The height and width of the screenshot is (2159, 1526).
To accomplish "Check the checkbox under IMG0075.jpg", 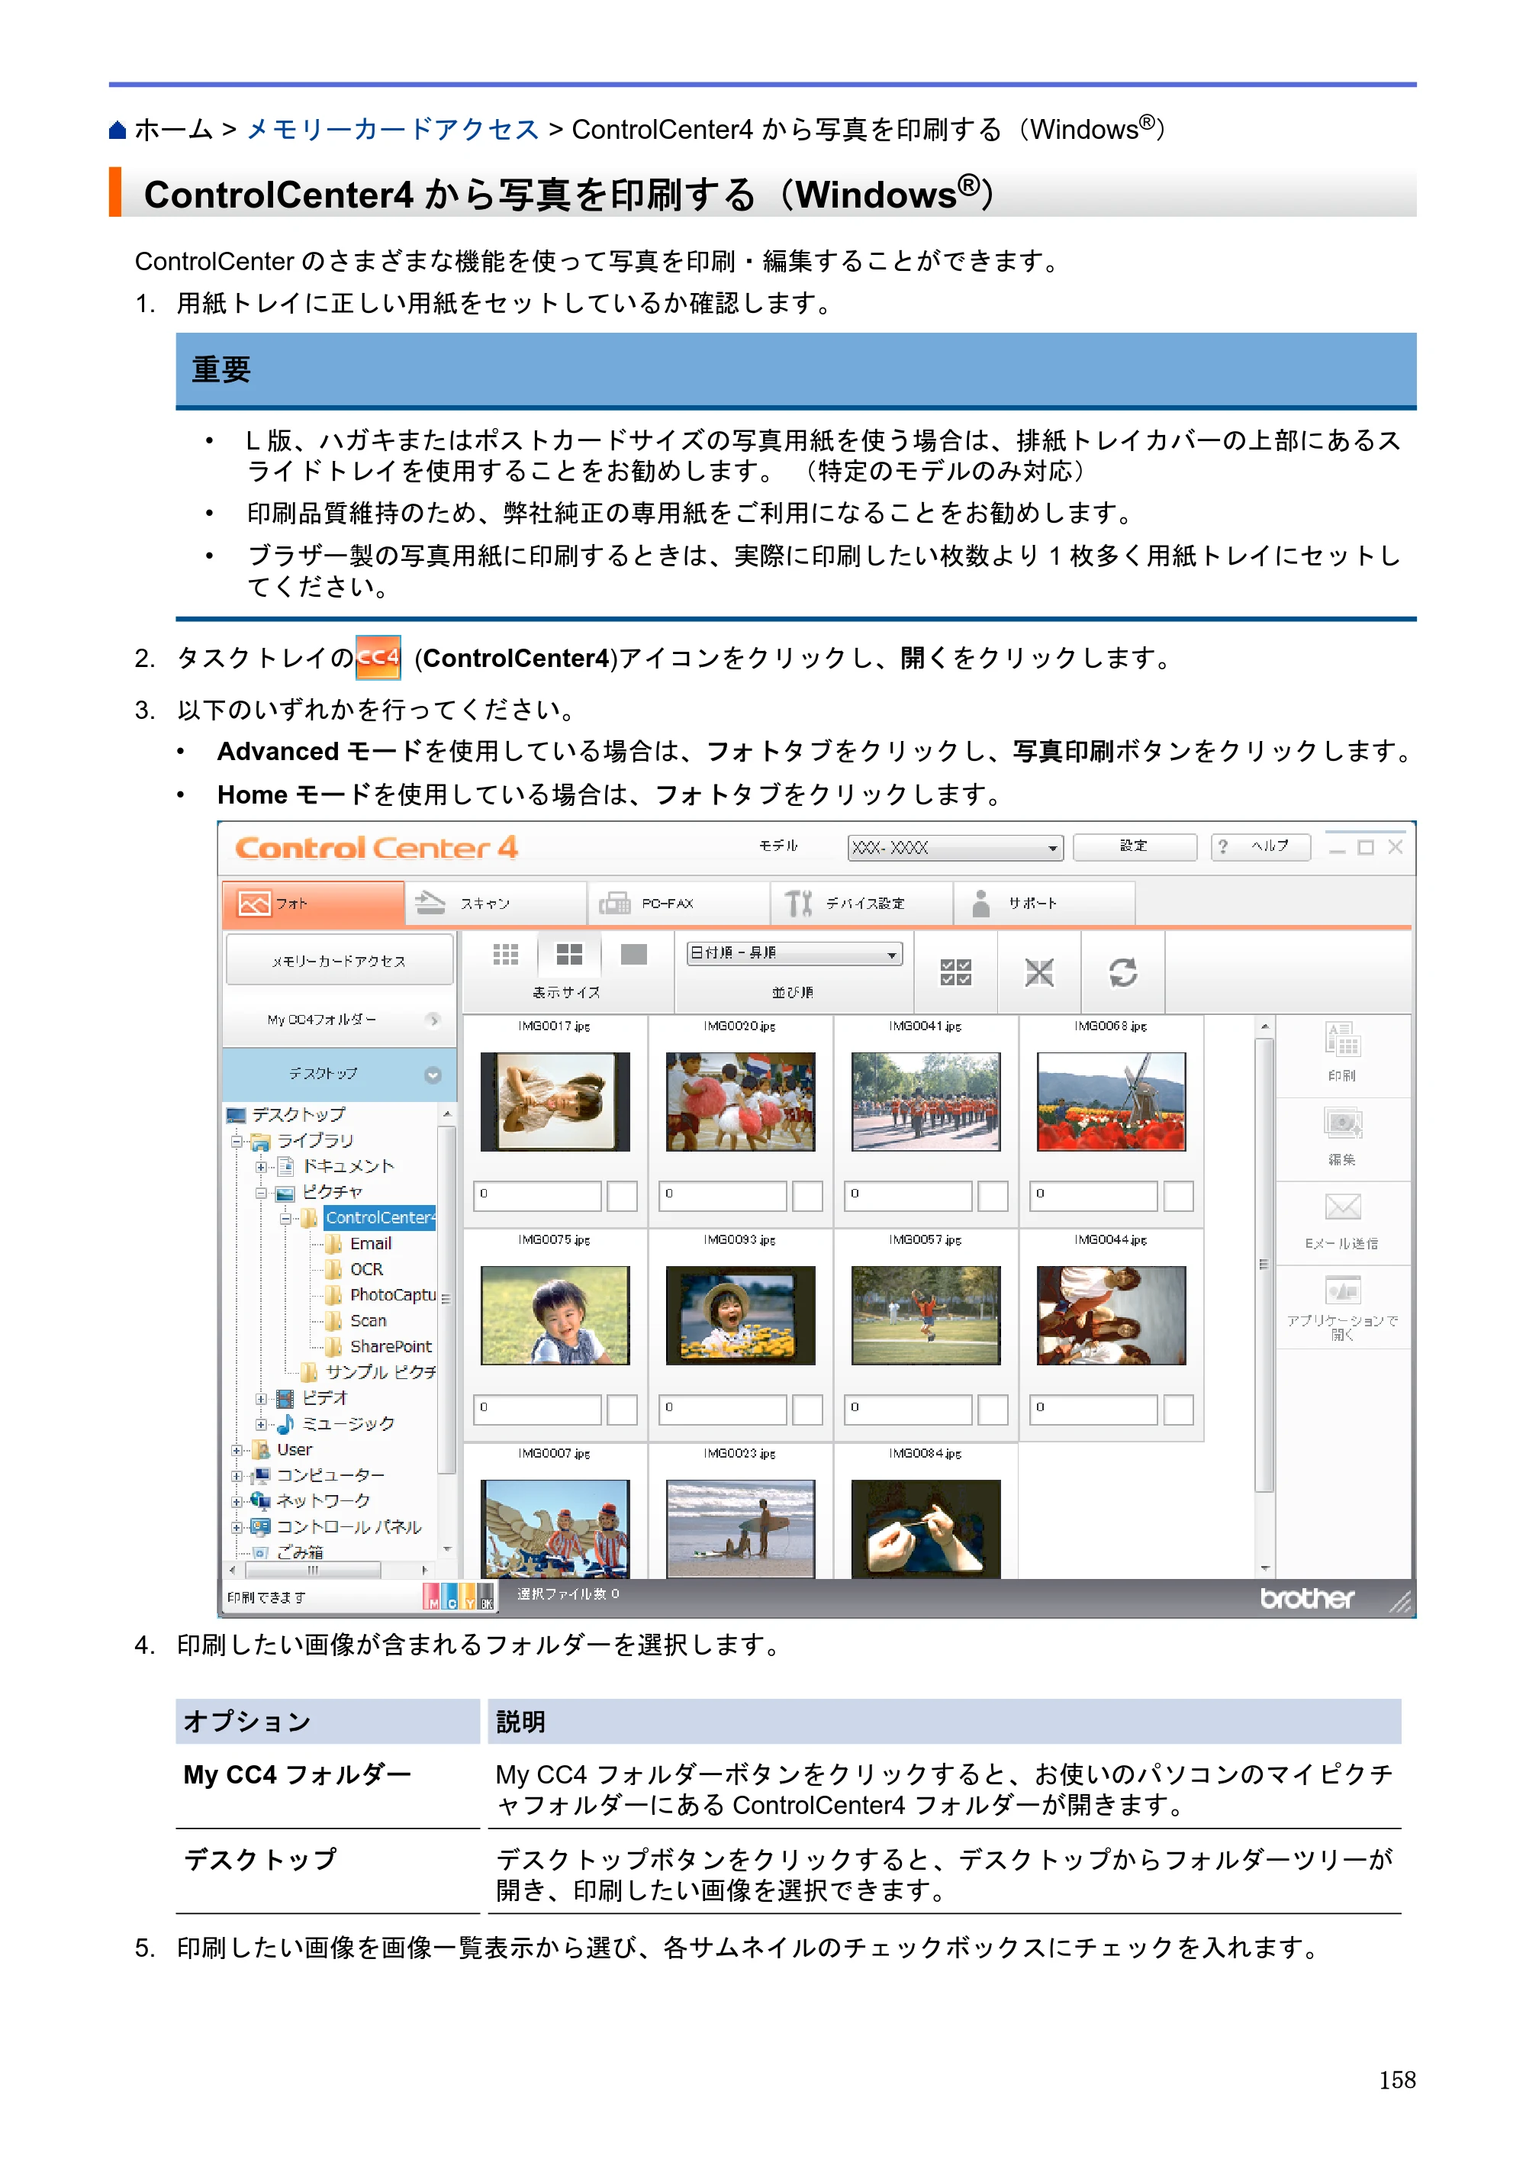I will (x=622, y=1410).
